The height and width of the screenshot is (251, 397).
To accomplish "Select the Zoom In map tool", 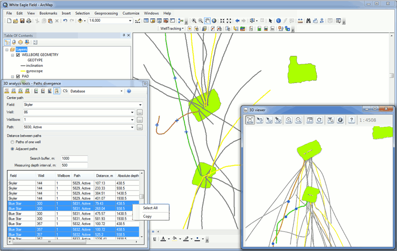I will (194, 21).
